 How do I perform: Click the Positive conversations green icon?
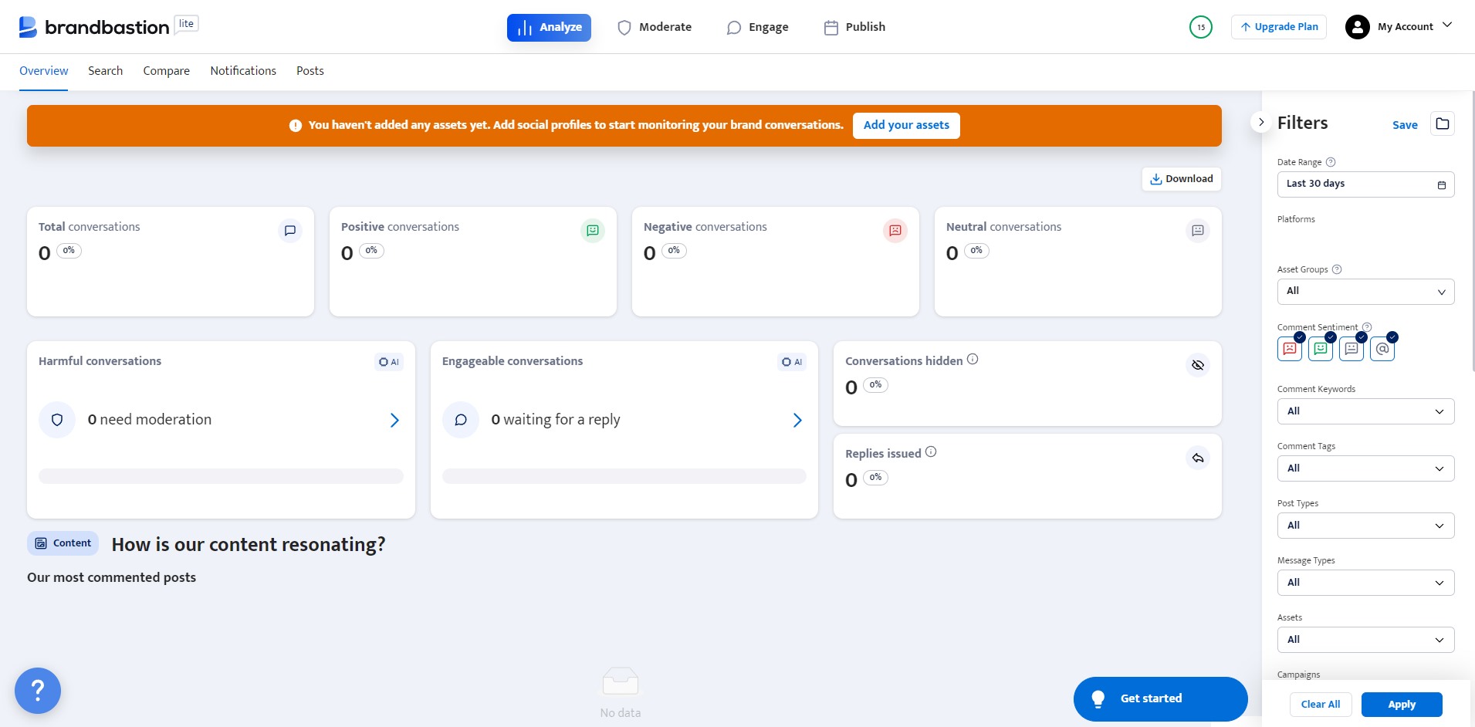[x=592, y=230]
